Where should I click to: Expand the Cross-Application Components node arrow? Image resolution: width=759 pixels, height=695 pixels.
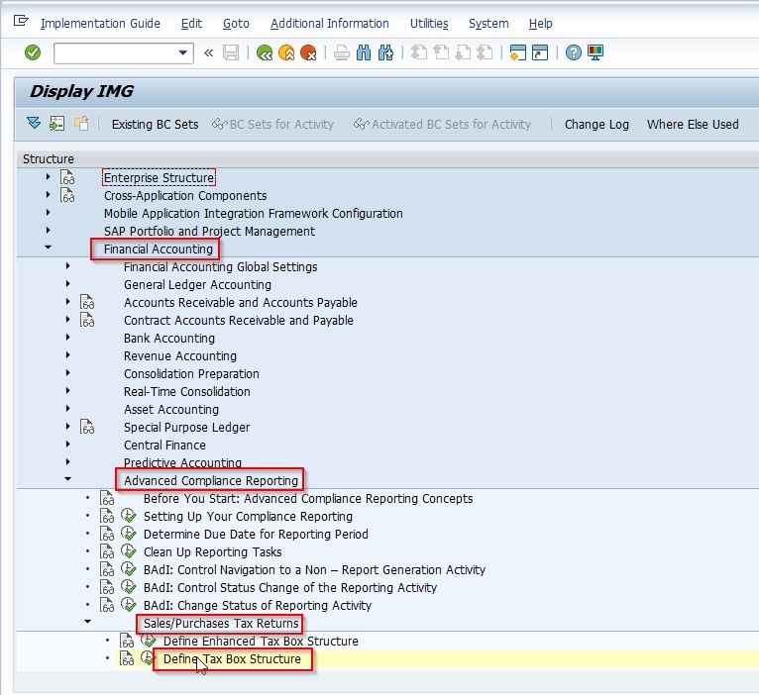(x=48, y=195)
